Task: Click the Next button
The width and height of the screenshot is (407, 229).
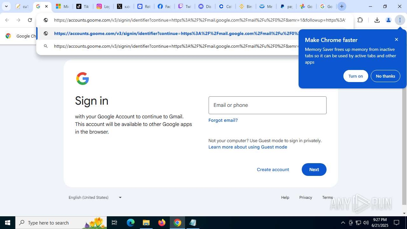Action: coord(314,170)
